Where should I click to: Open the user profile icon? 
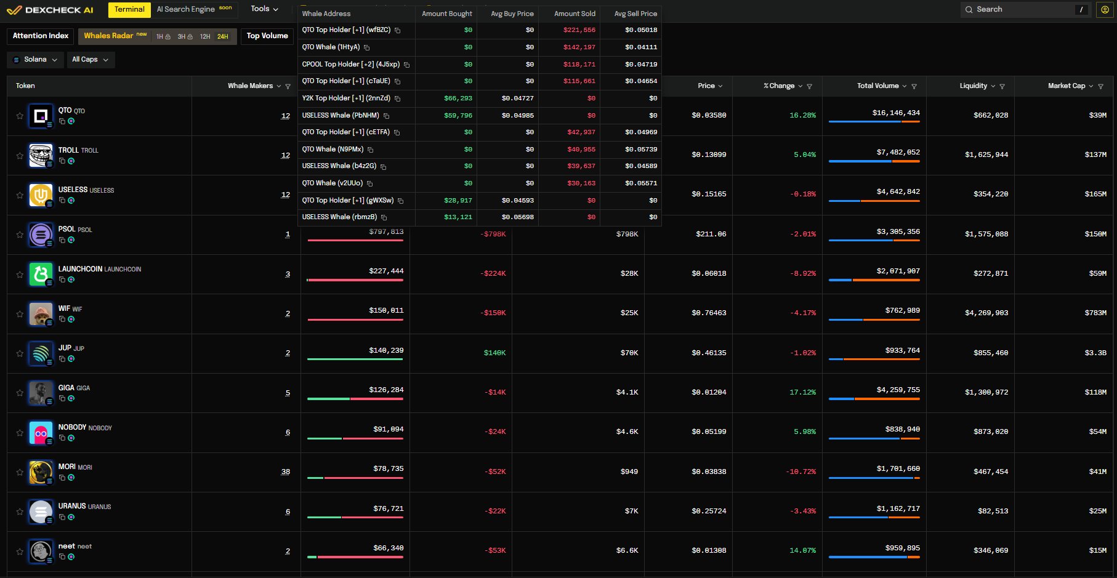1105,9
